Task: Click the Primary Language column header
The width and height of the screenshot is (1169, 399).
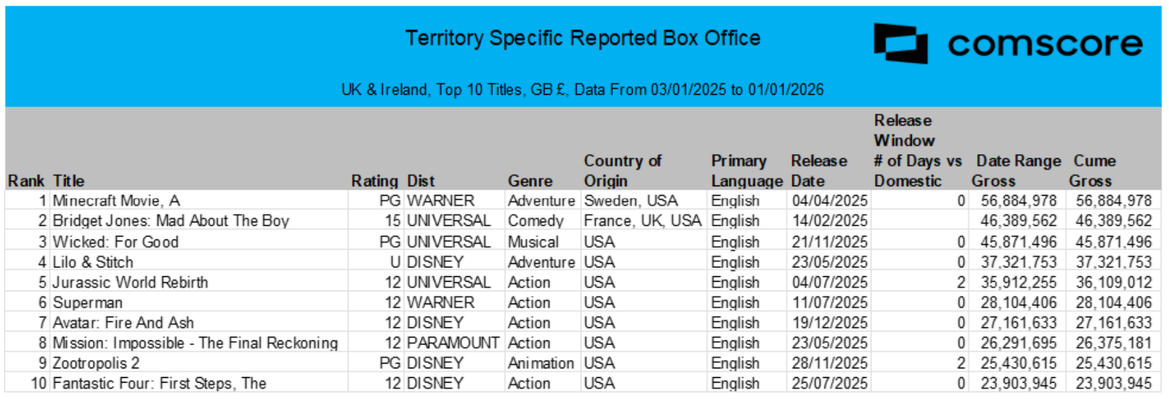Action: 746,171
